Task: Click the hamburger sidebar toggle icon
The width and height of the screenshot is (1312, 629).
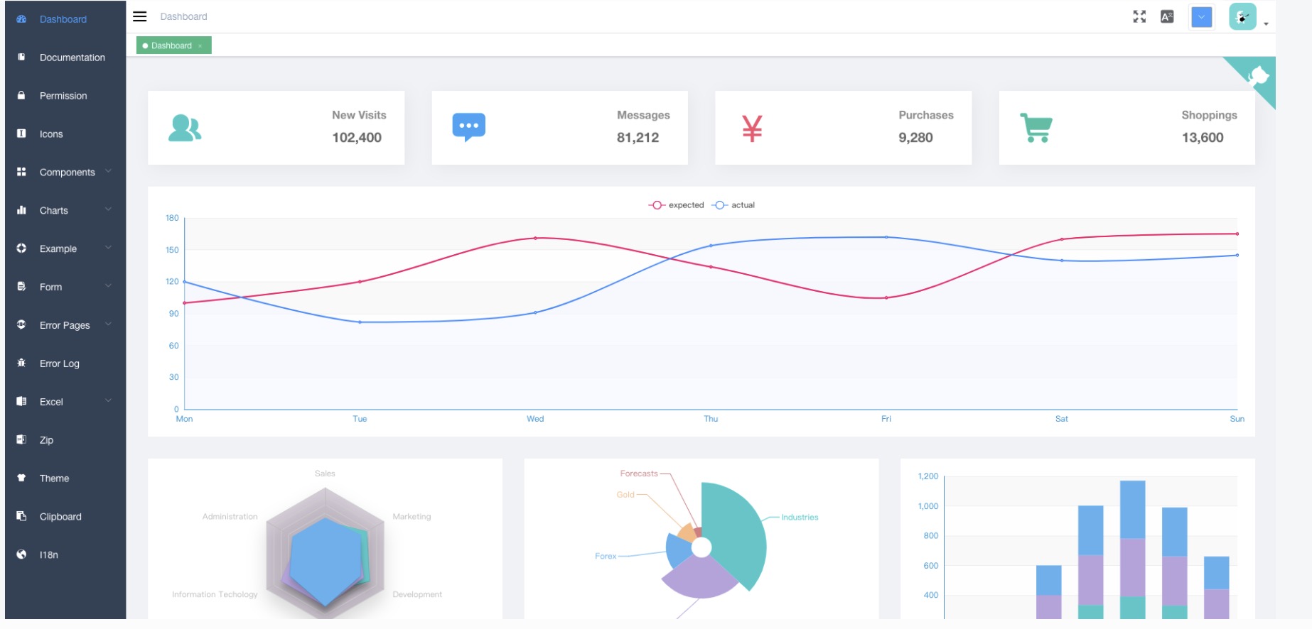Action: click(140, 16)
